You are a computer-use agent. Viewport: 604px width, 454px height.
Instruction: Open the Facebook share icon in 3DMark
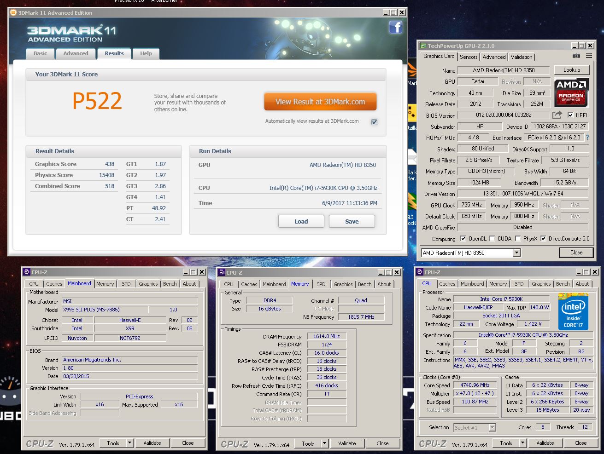click(x=395, y=27)
